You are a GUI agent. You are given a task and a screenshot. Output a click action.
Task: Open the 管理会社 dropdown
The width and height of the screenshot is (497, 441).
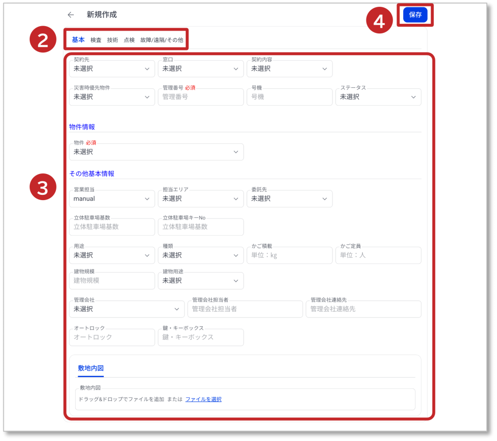[x=127, y=309]
